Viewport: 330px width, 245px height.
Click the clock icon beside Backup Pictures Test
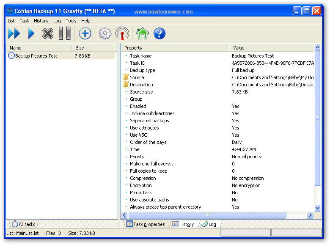[x=11, y=55]
